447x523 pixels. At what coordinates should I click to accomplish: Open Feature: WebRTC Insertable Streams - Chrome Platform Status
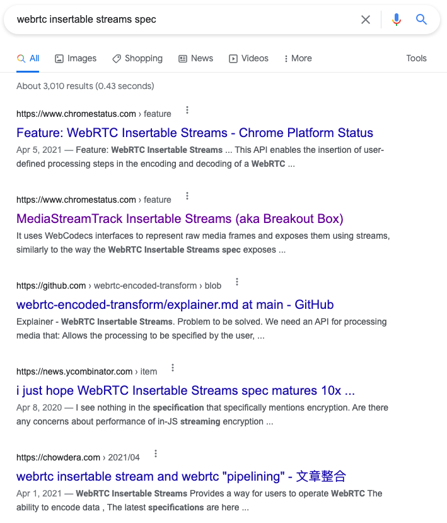click(195, 133)
